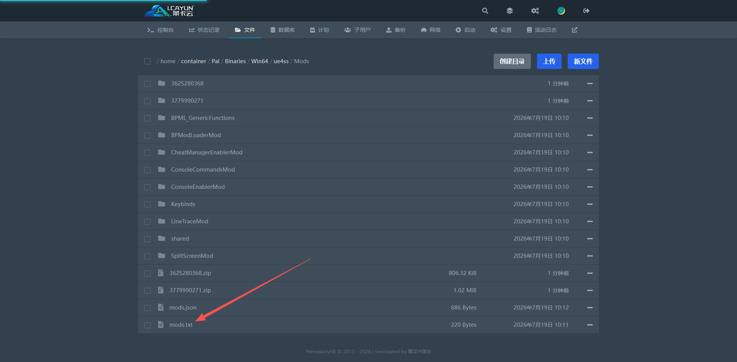737x362 pixels.
Task: Open the 子用户 subusers tab
Action: tap(357, 30)
